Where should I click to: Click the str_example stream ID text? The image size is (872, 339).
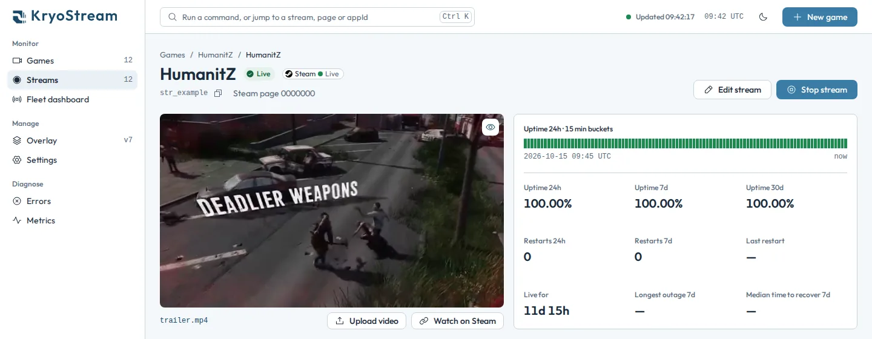pyautogui.click(x=183, y=93)
